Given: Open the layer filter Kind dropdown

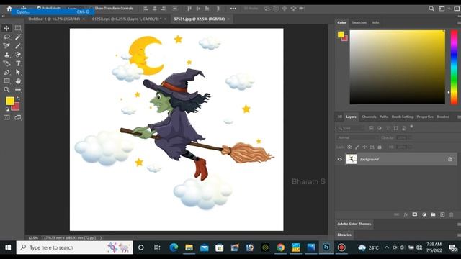Looking at the screenshot, I should 351,128.
